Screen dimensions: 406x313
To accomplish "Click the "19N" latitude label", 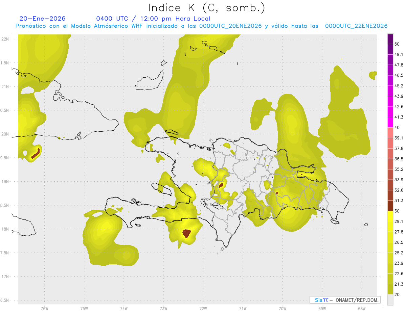I will tap(5, 182).
